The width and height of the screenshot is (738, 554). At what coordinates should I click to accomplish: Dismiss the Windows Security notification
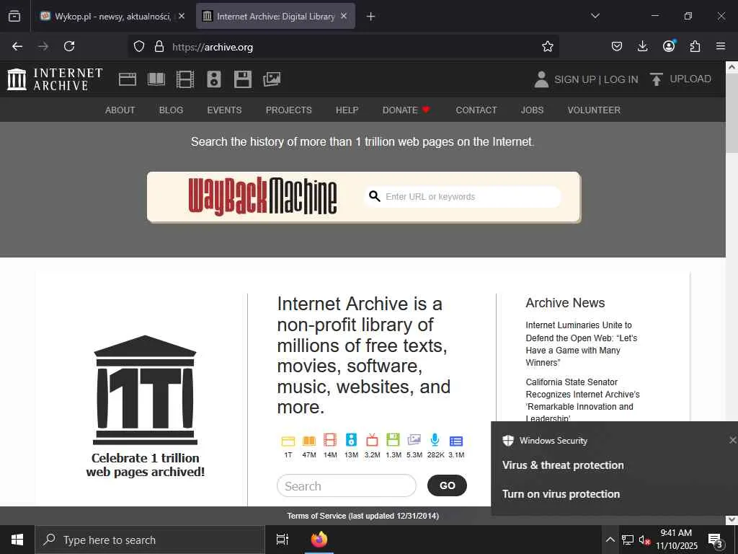732,440
